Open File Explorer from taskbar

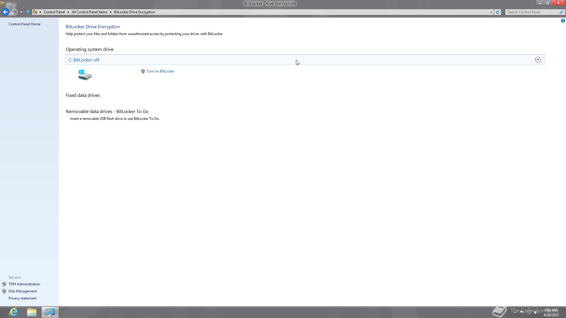tap(32, 312)
